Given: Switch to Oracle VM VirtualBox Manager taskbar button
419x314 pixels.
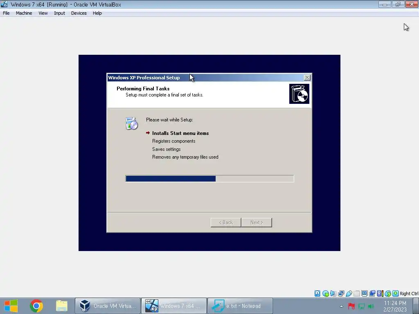Looking at the screenshot, I should click(108, 306).
